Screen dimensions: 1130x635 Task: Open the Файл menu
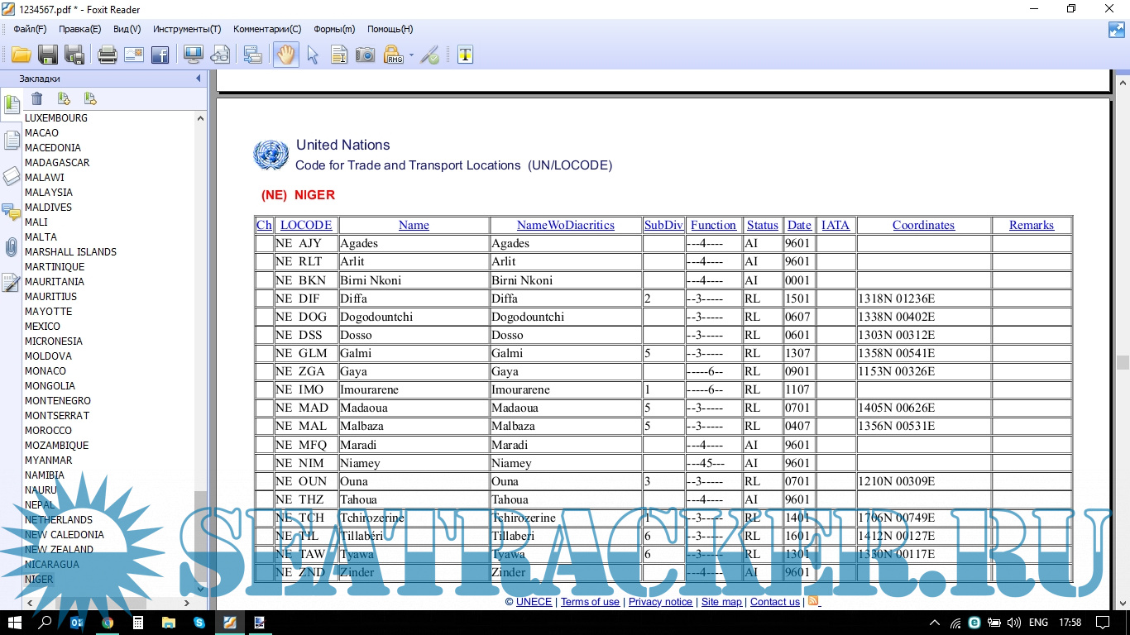click(30, 29)
